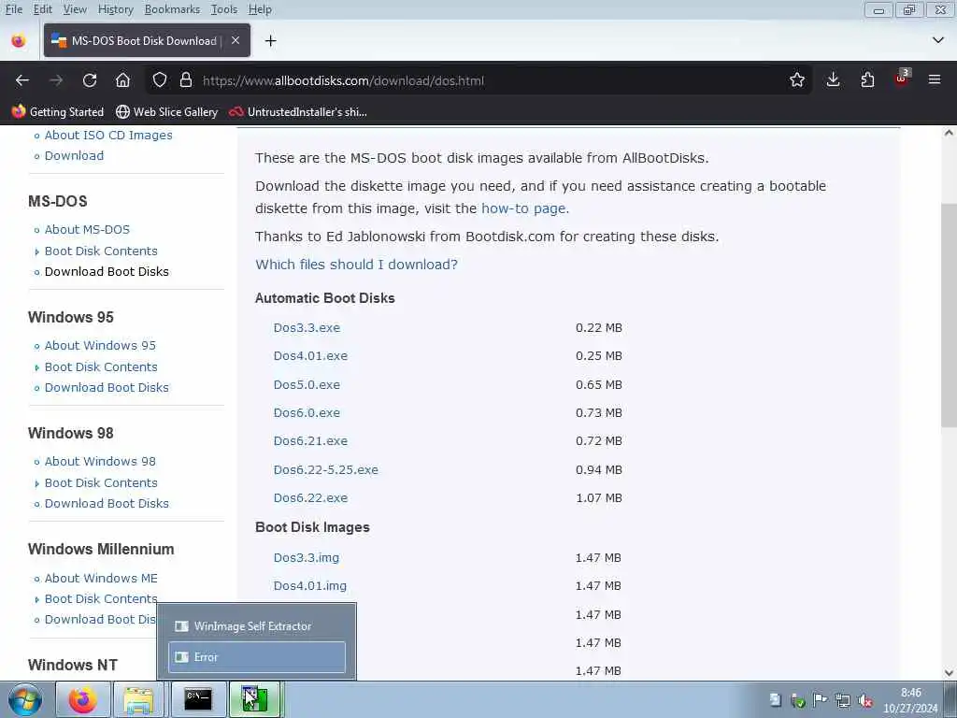Download the Dos3.3.img boot image
The width and height of the screenshot is (957, 718).
pyautogui.click(x=306, y=558)
